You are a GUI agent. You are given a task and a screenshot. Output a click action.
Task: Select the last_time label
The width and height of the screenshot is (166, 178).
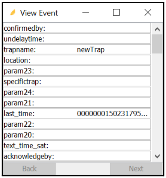point(19,113)
